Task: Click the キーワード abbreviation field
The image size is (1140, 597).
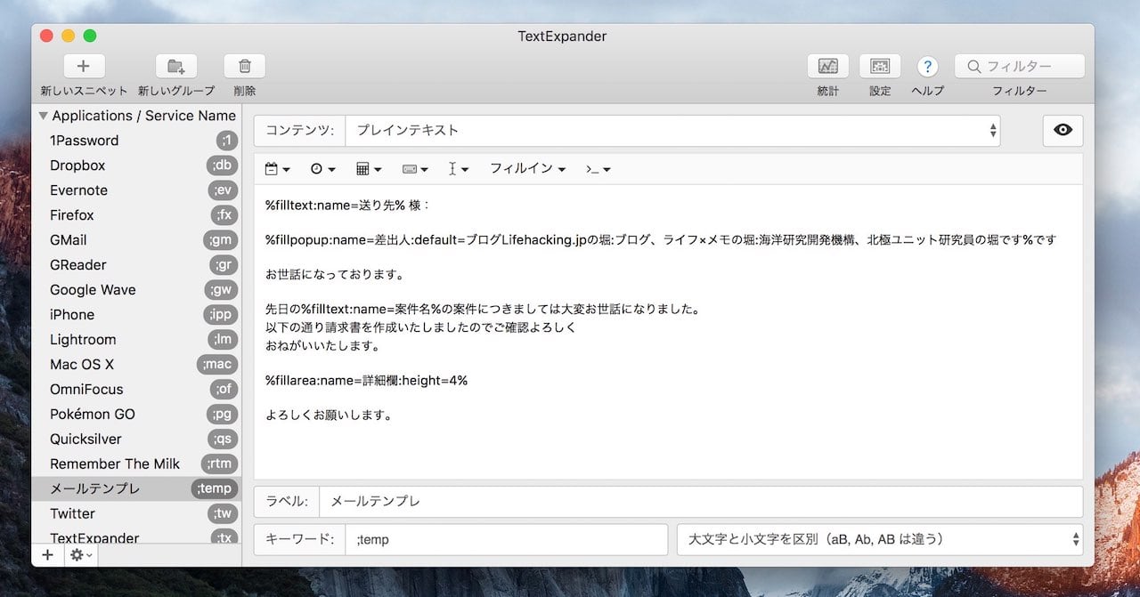Action: point(506,539)
